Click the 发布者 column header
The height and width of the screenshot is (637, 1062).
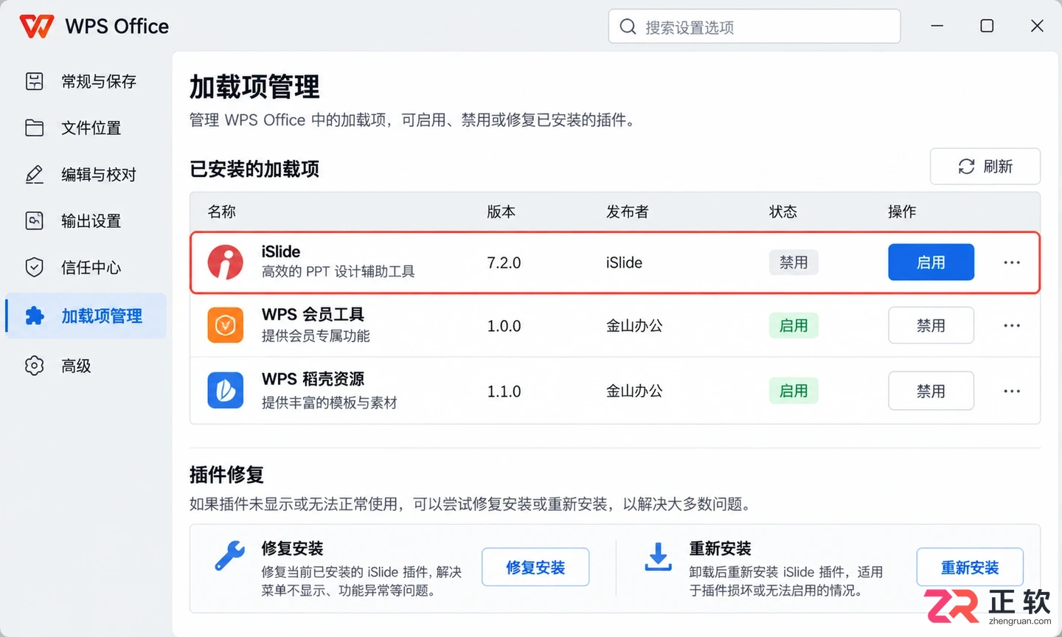(x=628, y=212)
